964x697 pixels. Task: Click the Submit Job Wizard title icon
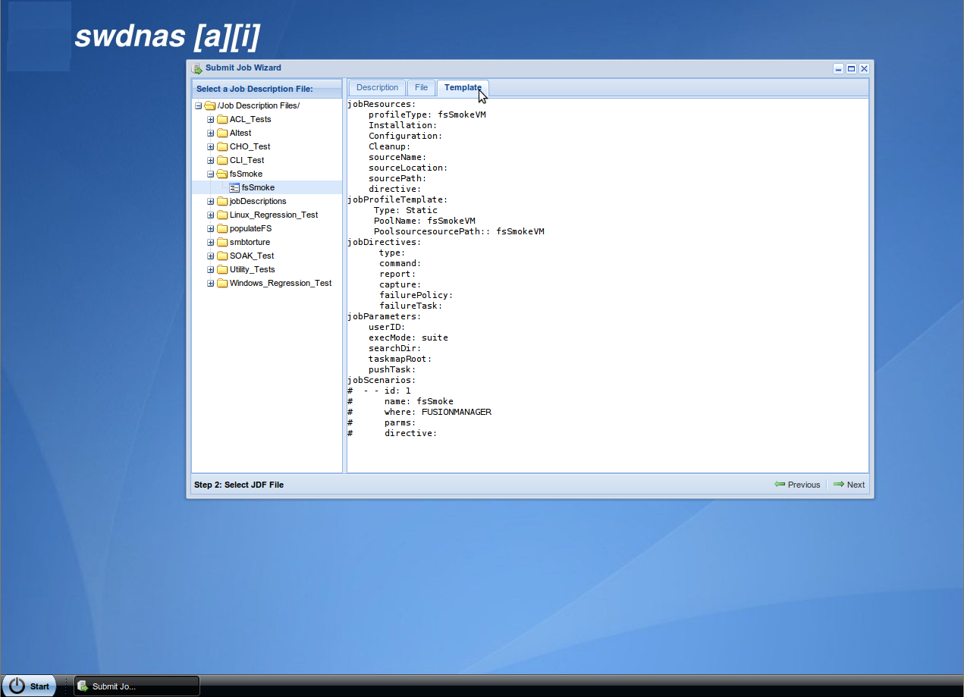click(197, 68)
